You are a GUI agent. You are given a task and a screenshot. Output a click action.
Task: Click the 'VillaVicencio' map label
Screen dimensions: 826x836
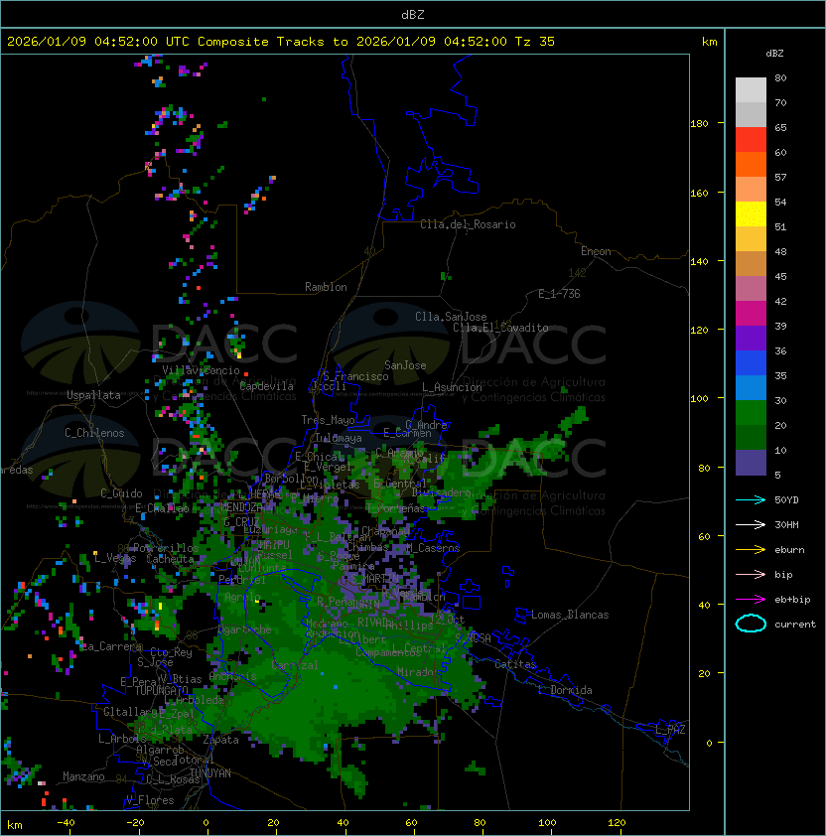coord(201,370)
